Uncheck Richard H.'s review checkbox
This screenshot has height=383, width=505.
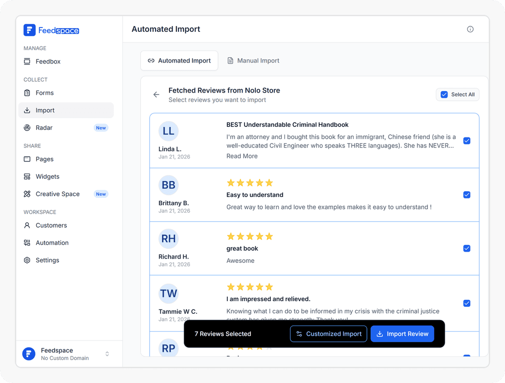467,248
